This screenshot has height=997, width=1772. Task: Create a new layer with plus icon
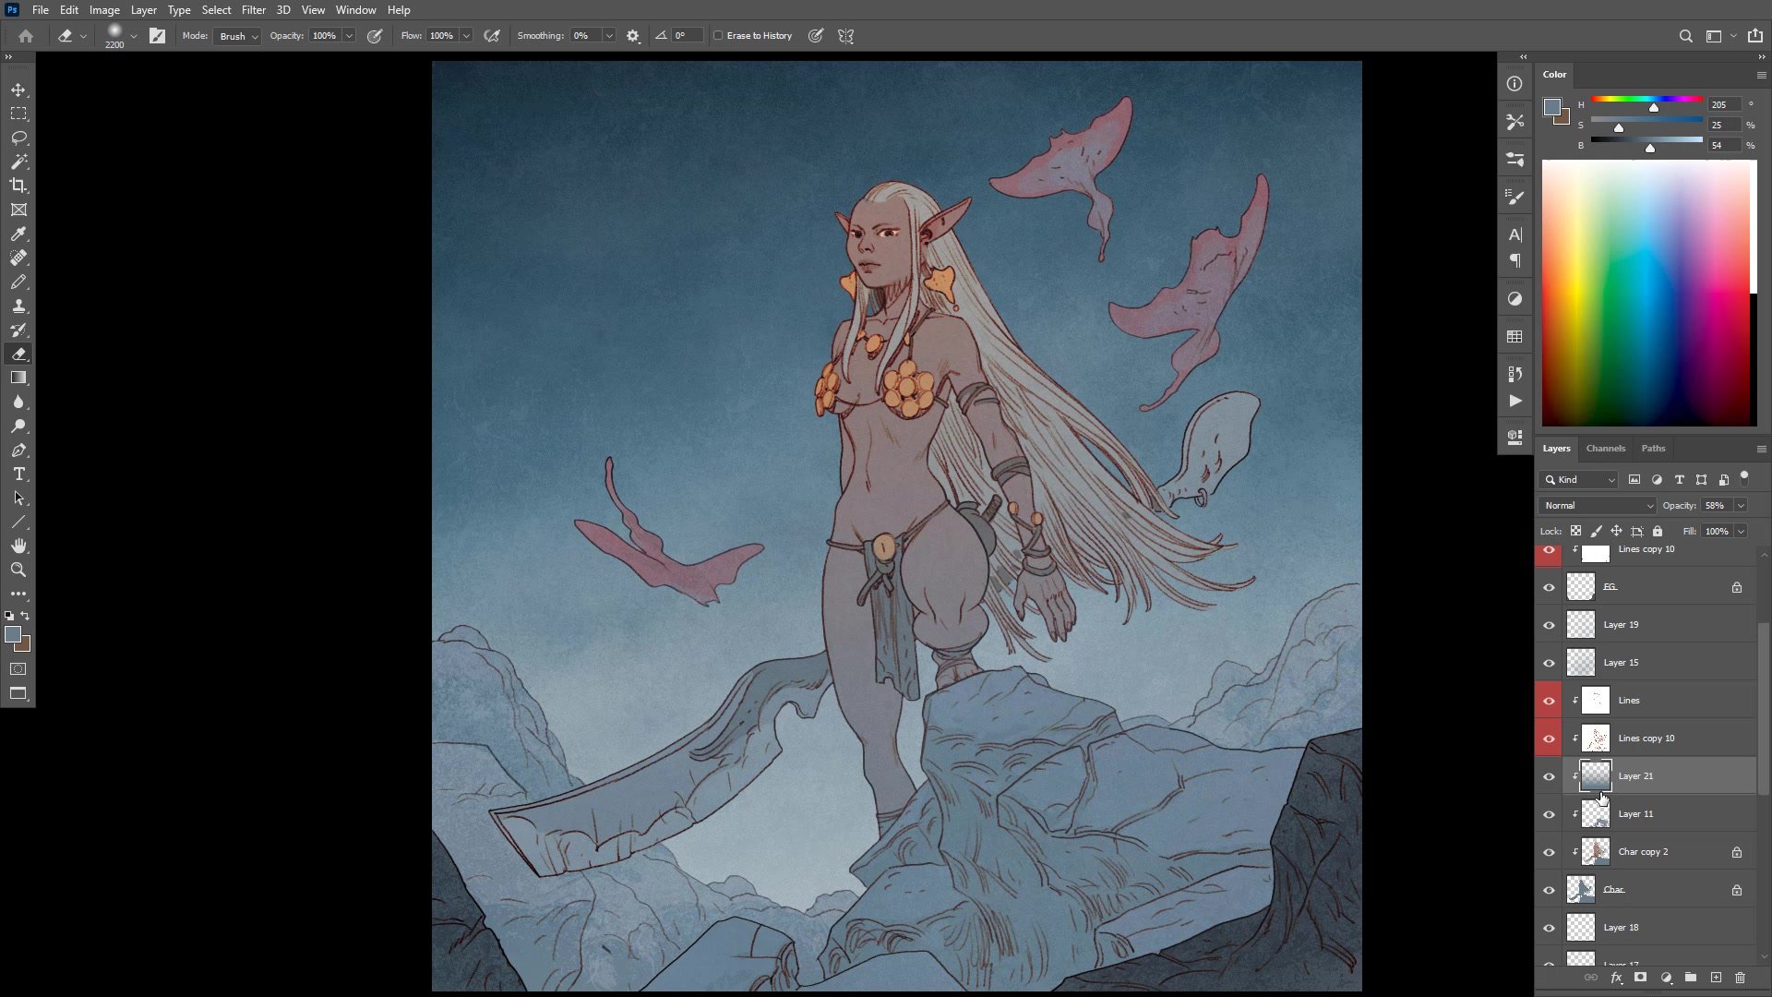pos(1716,978)
